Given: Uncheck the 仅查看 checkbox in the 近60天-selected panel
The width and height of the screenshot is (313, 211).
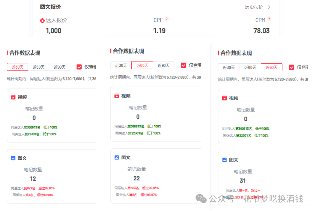Looking at the screenshot, I should (x=184, y=65).
